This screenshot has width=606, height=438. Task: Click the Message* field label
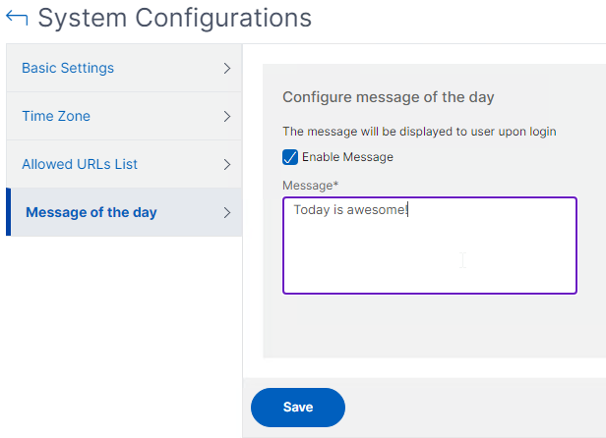pos(310,186)
